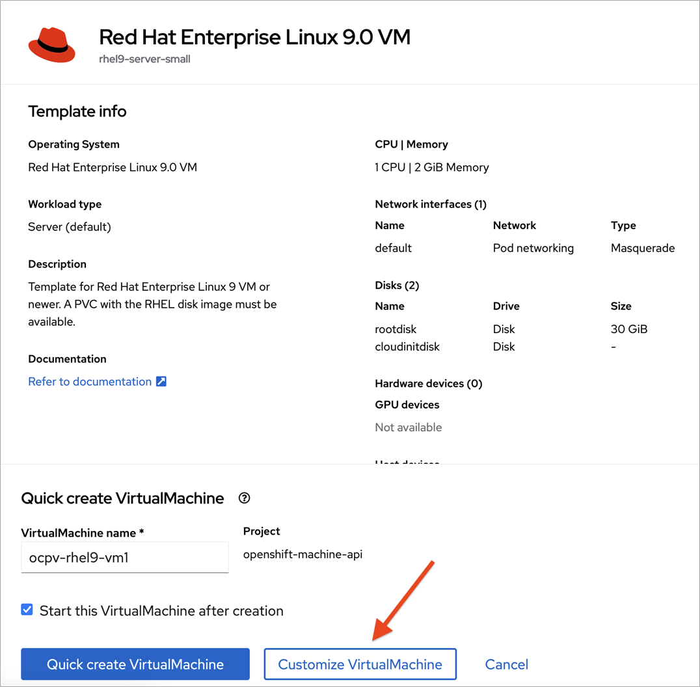This screenshot has width=700, height=687.
Task: Click the cloudinitdisk disk name
Action: [x=407, y=346]
